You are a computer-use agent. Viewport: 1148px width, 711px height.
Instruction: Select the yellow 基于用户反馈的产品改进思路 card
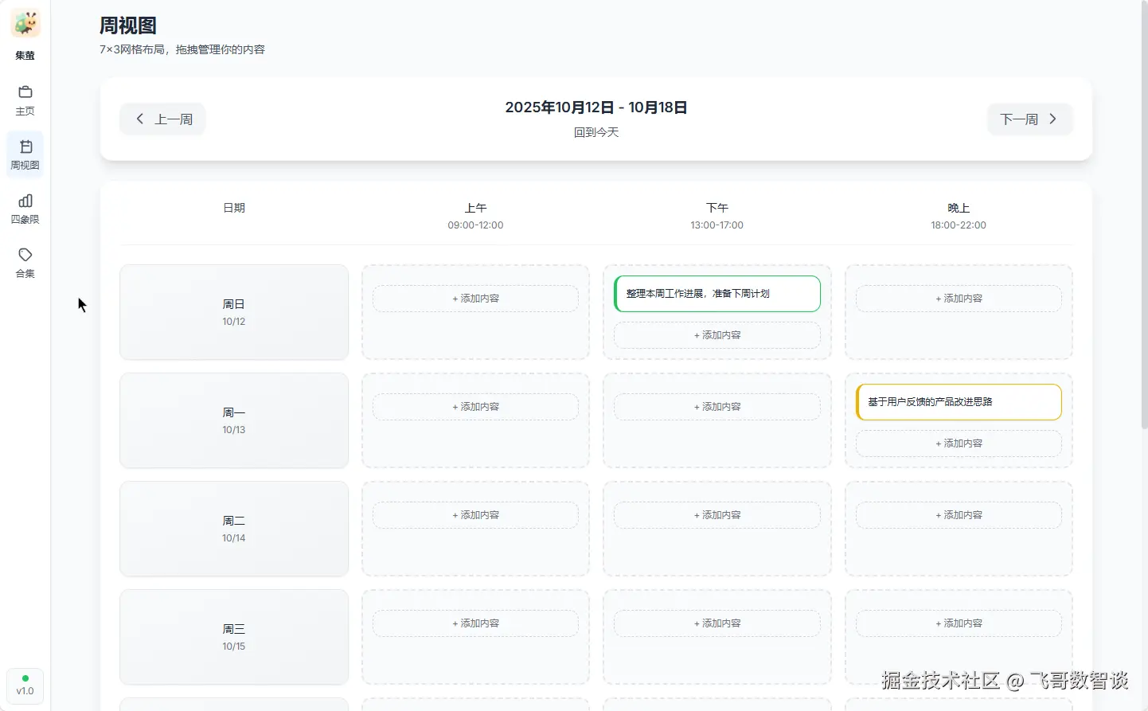959,402
